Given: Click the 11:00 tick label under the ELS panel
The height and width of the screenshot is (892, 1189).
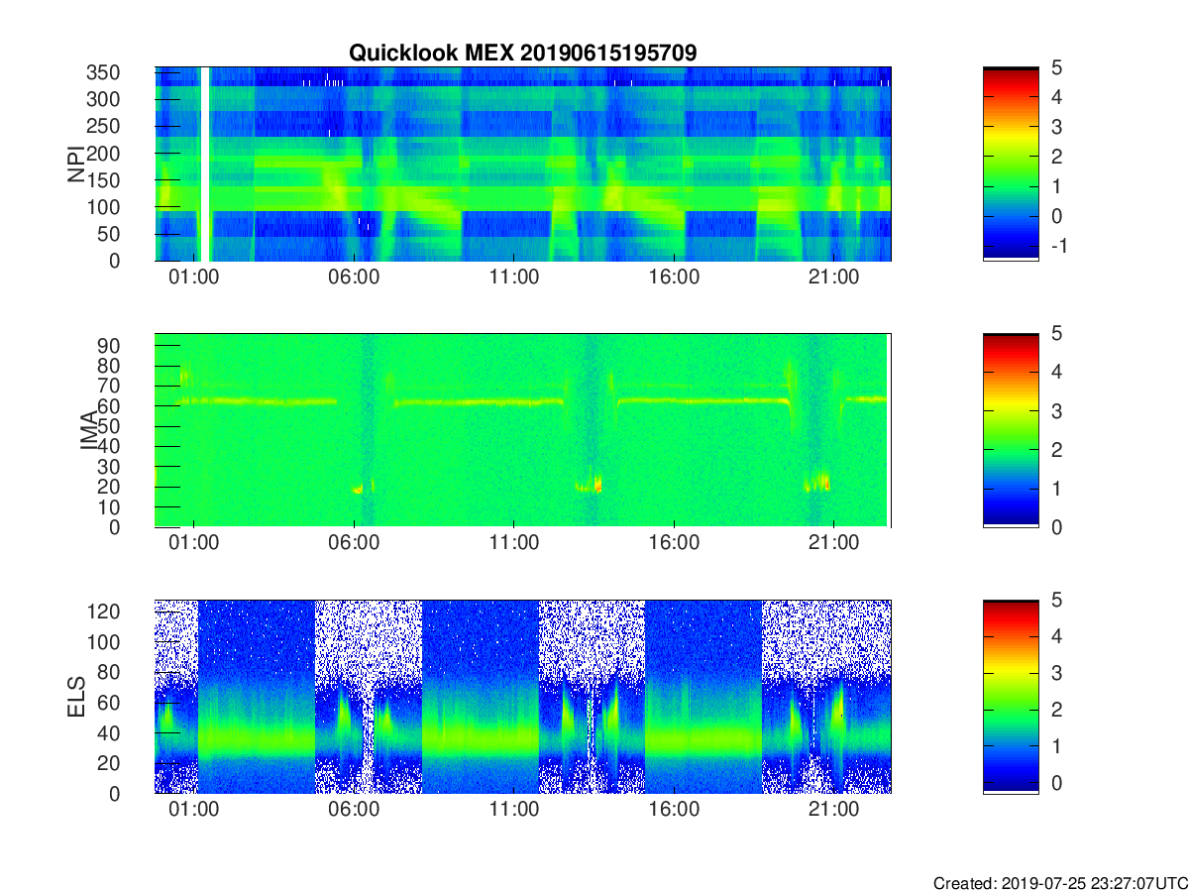Looking at the screenshot, I should pos(514,810).
